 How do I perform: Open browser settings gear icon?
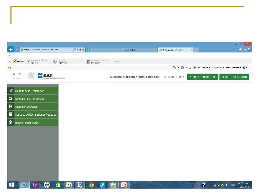click(249, 49)
